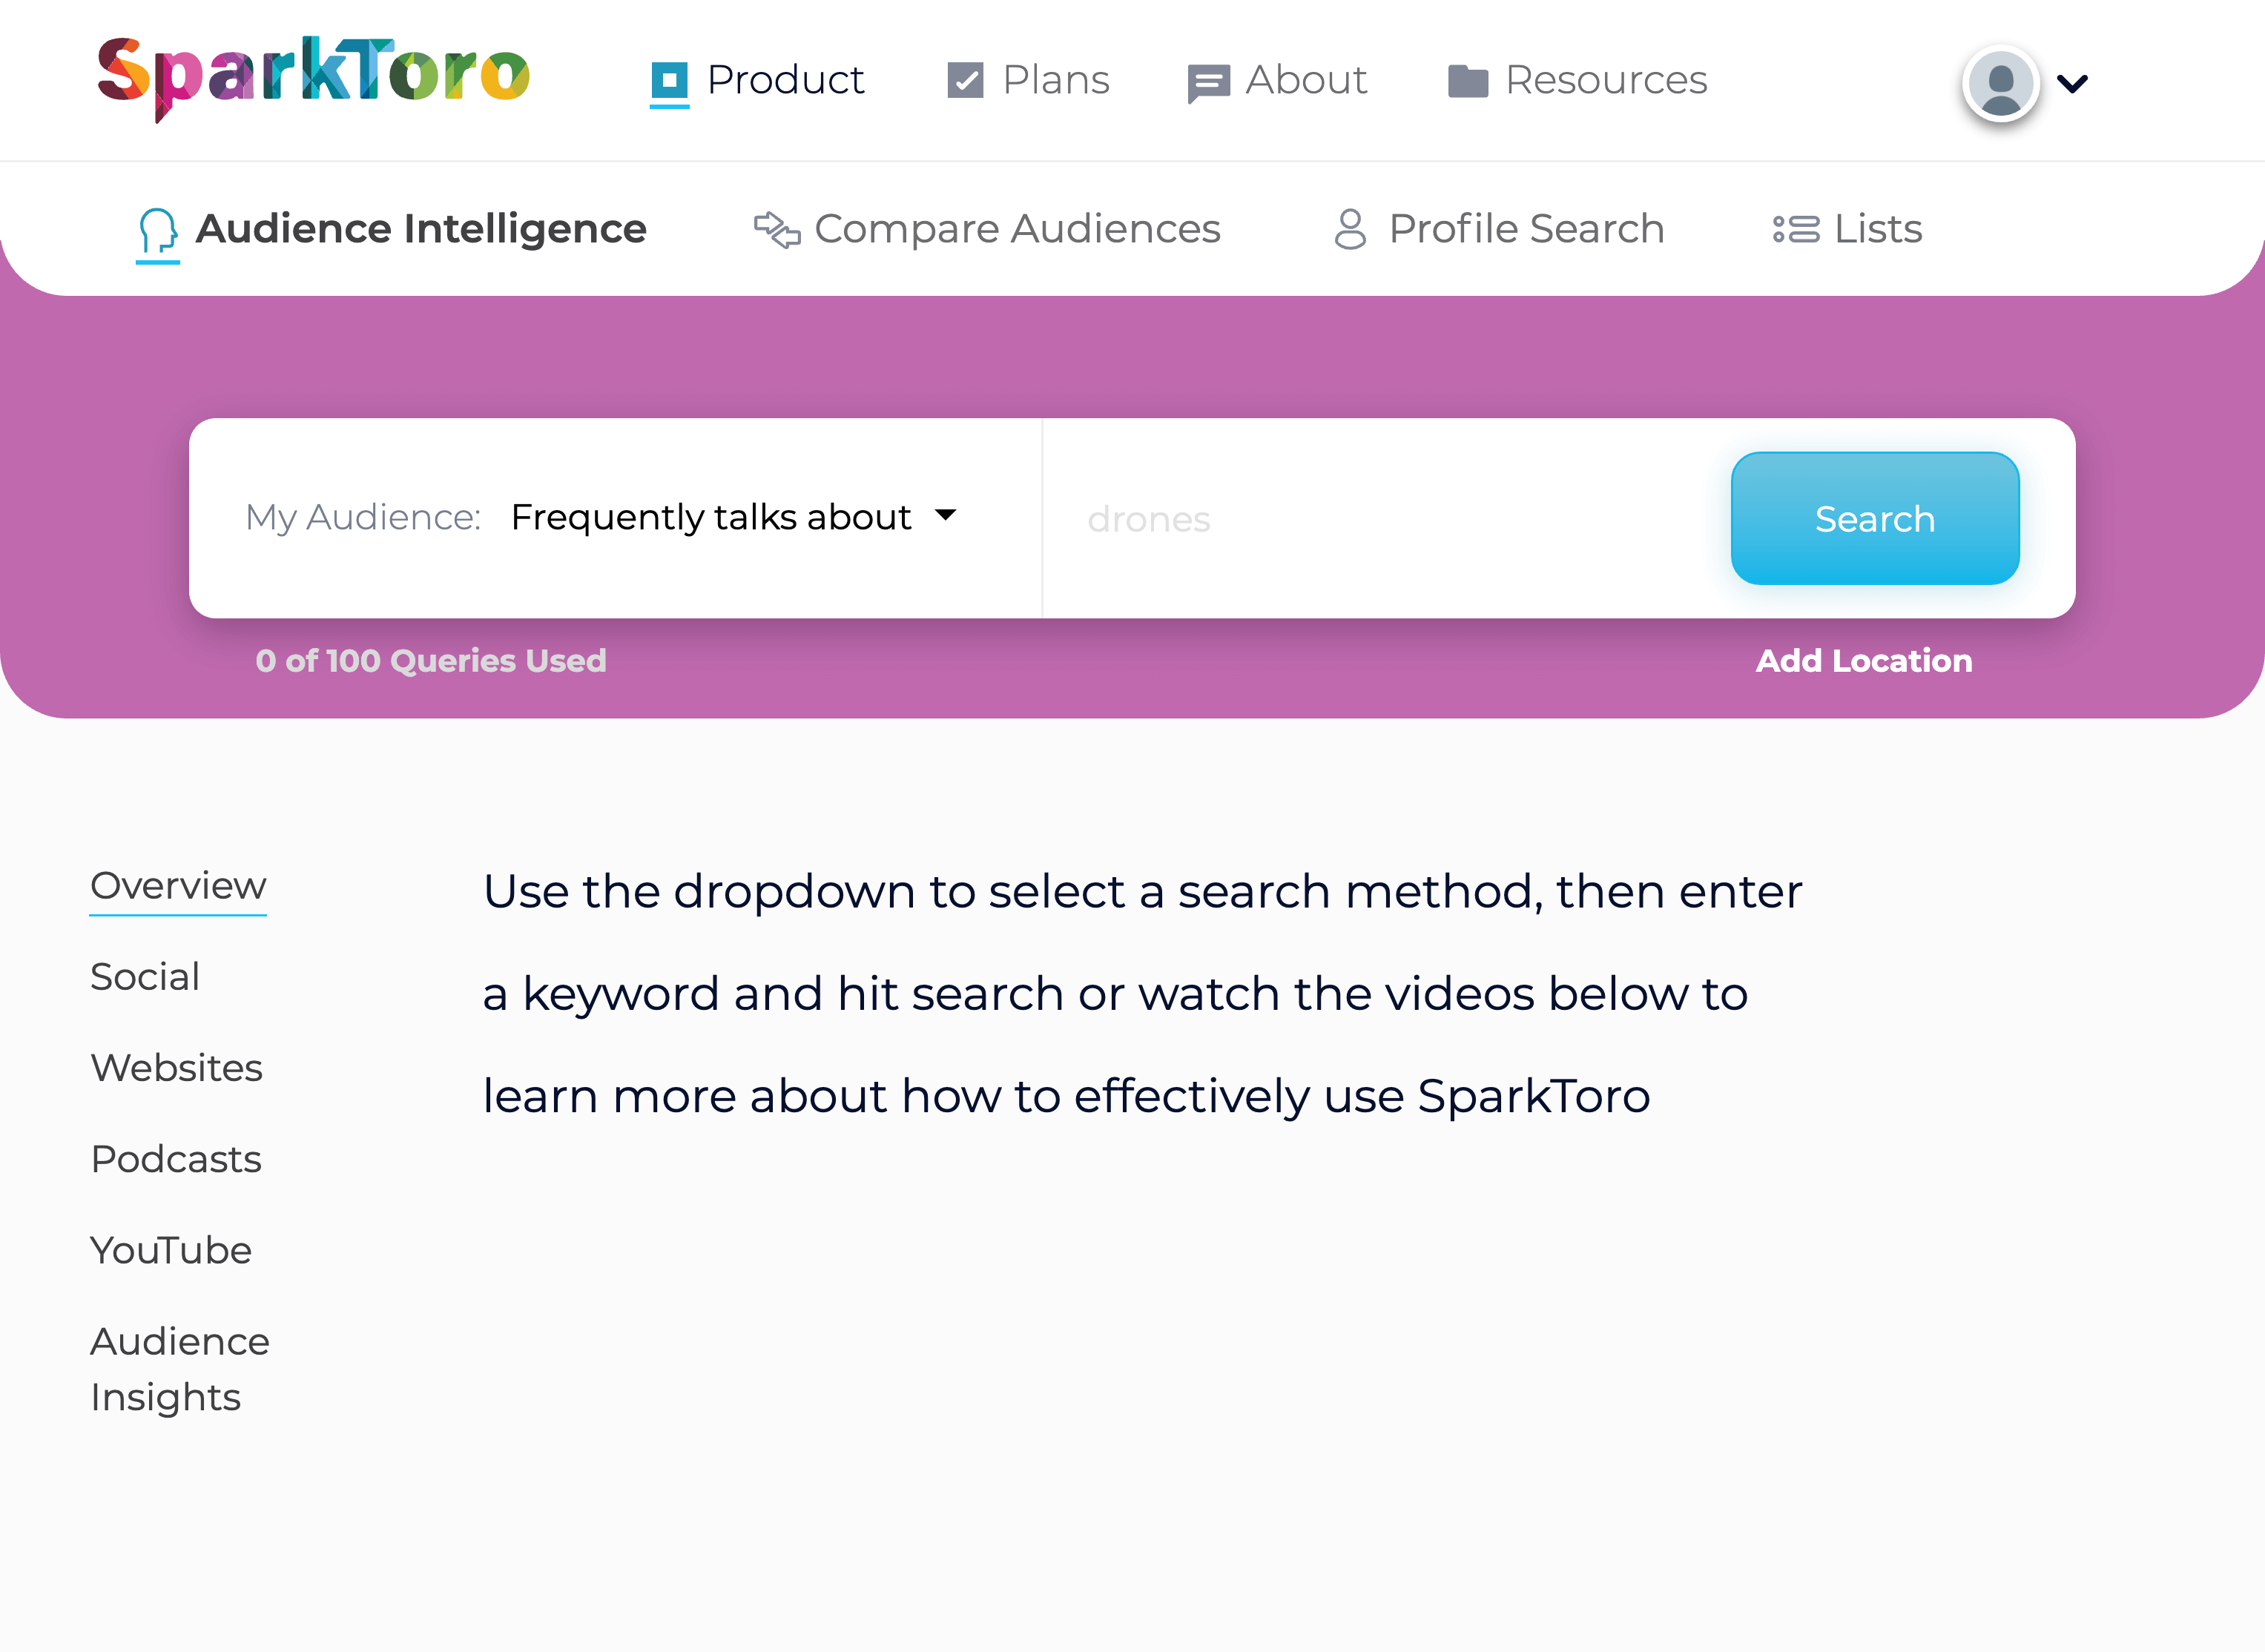Open Websites in the sidebar

tap(176, 1067)
